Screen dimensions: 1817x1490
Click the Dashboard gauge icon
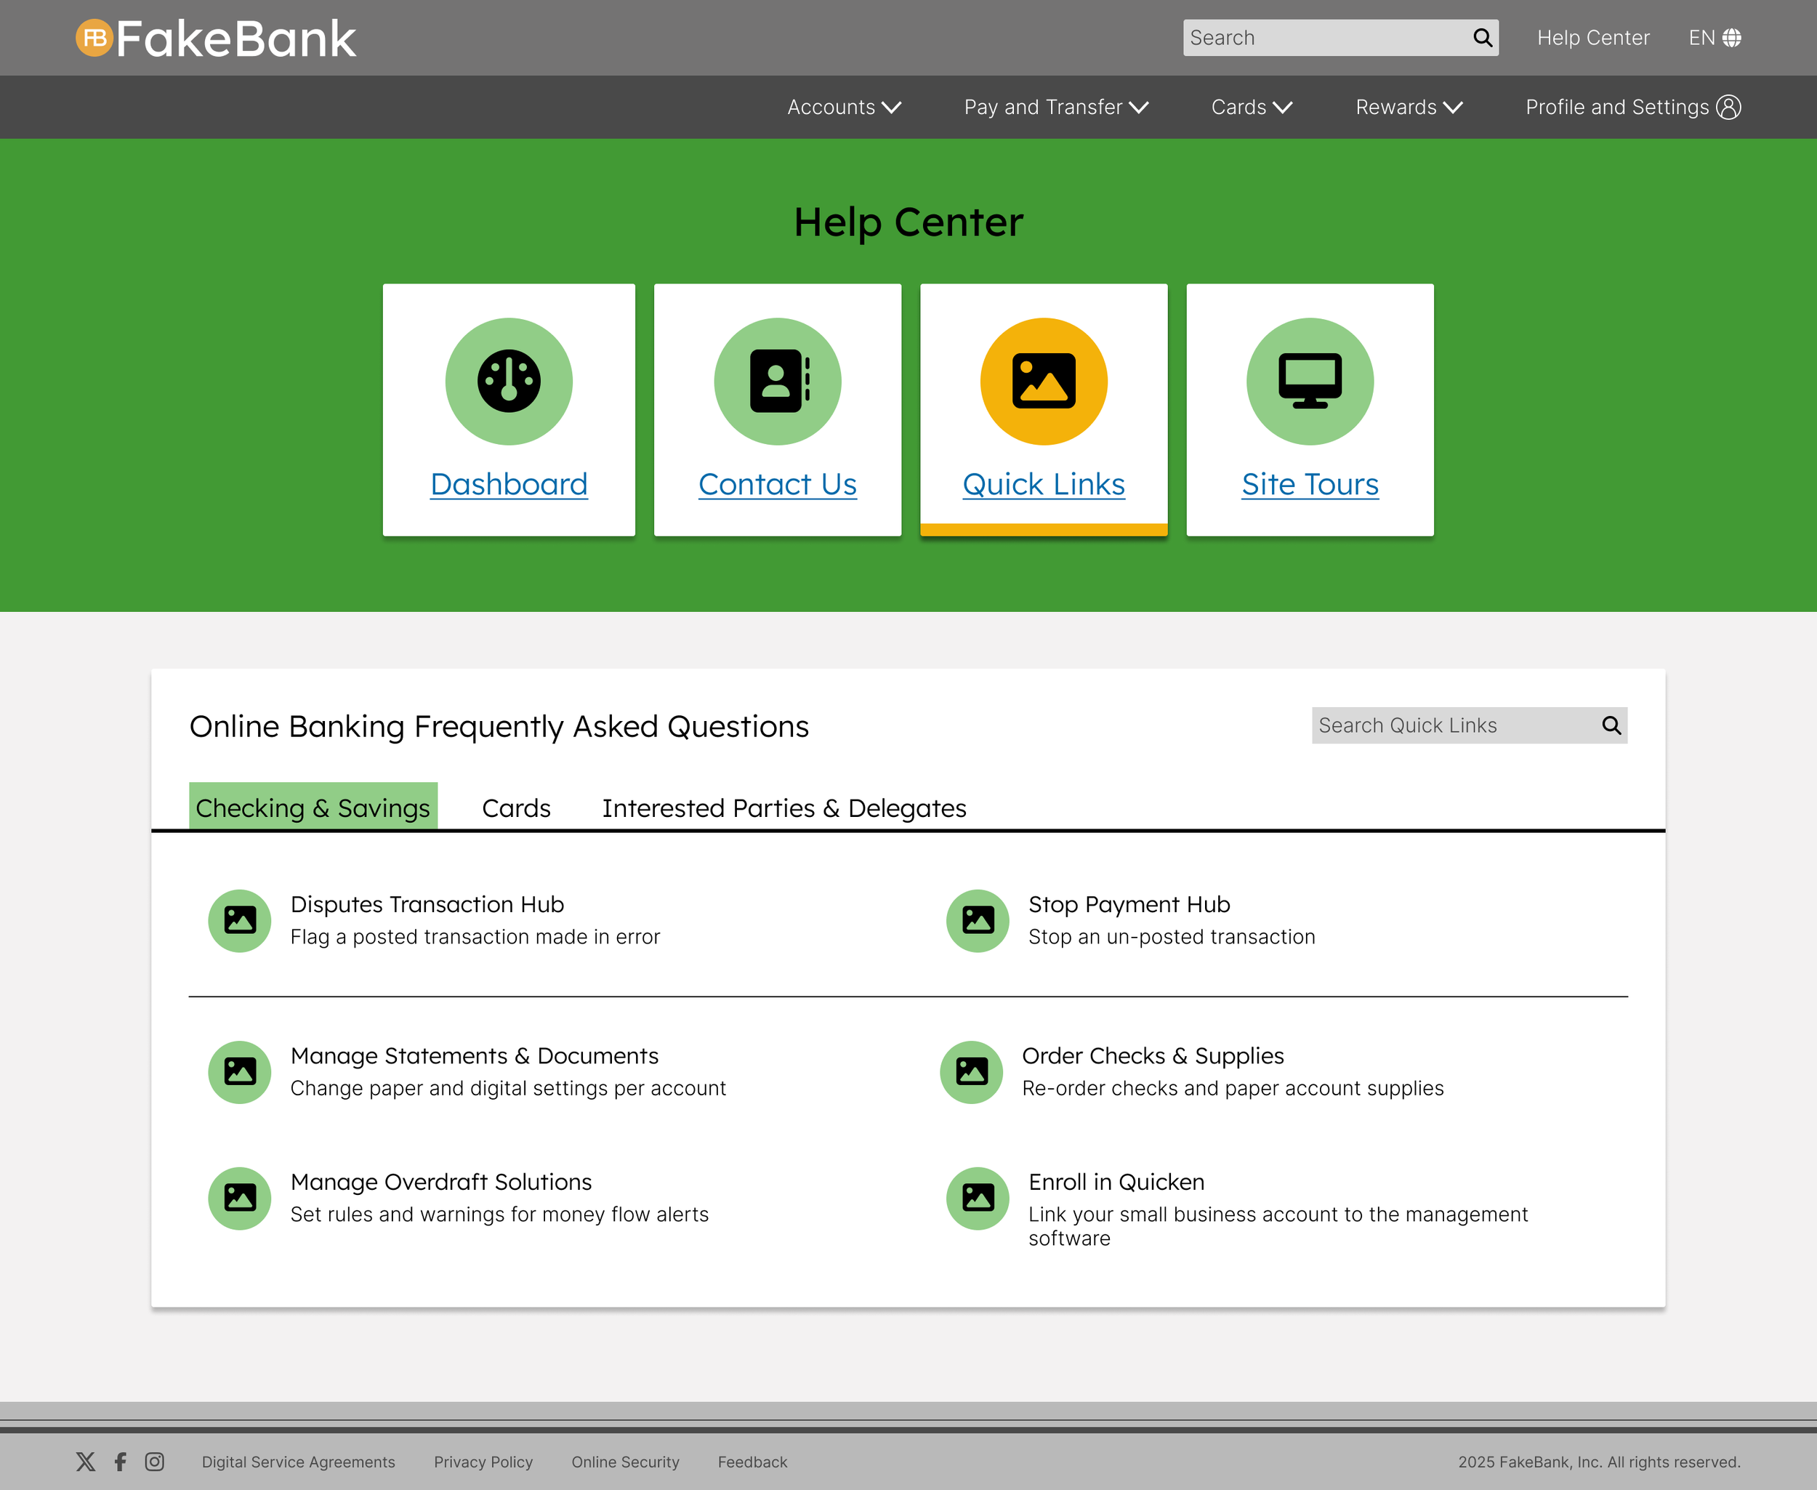click(508, 381)
